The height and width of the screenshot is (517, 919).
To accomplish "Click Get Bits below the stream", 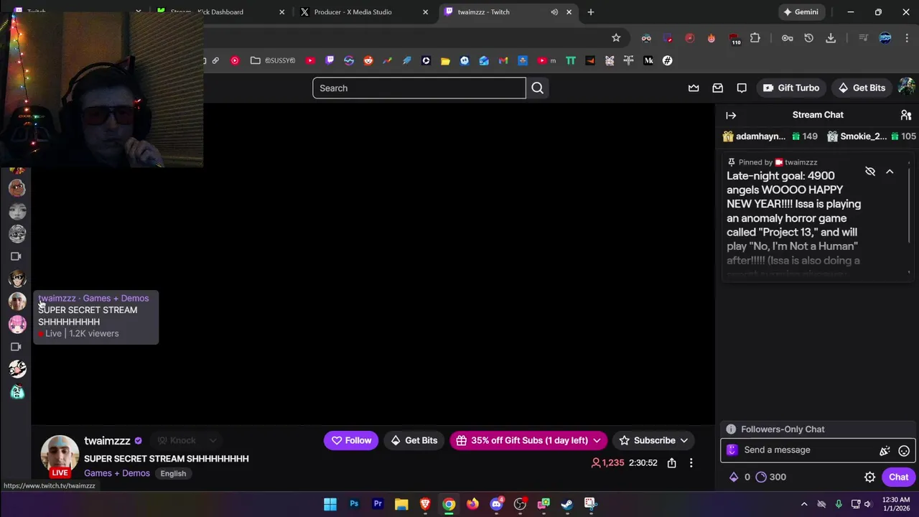I will [414, 441].
